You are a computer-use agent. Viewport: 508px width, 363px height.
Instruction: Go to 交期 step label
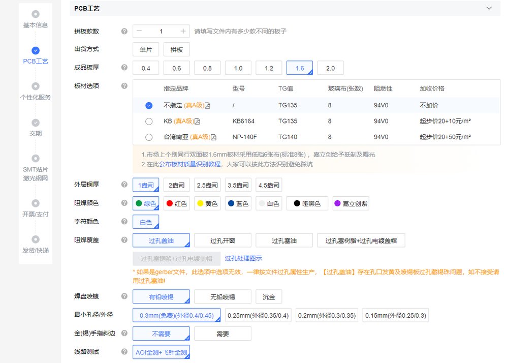(x=36, y=133)
